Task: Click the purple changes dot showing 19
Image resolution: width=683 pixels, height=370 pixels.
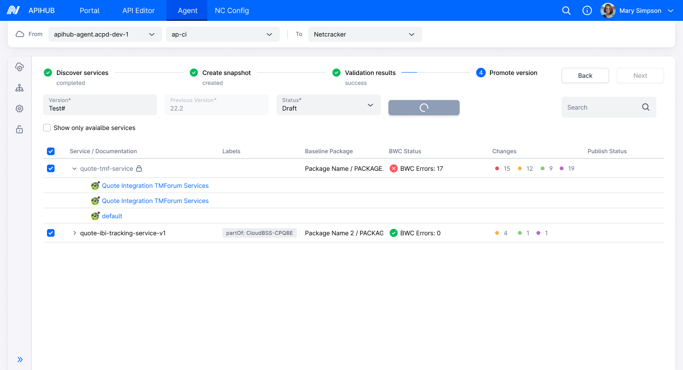Action: [562, 168]
